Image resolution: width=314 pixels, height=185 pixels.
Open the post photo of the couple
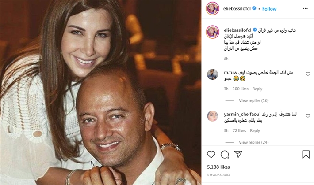(x=100, y=92)
